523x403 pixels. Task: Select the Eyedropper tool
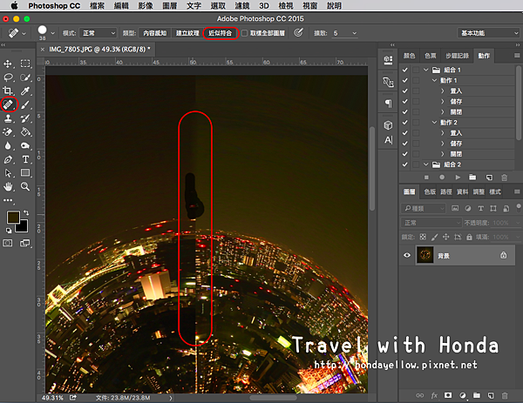(x=25, y=91)
